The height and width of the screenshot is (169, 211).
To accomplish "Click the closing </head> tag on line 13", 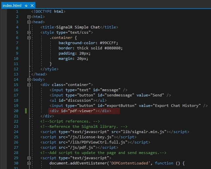I will 39,74.
